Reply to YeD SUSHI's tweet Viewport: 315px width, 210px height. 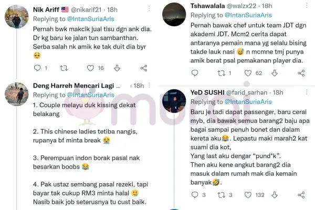point(195,195)
